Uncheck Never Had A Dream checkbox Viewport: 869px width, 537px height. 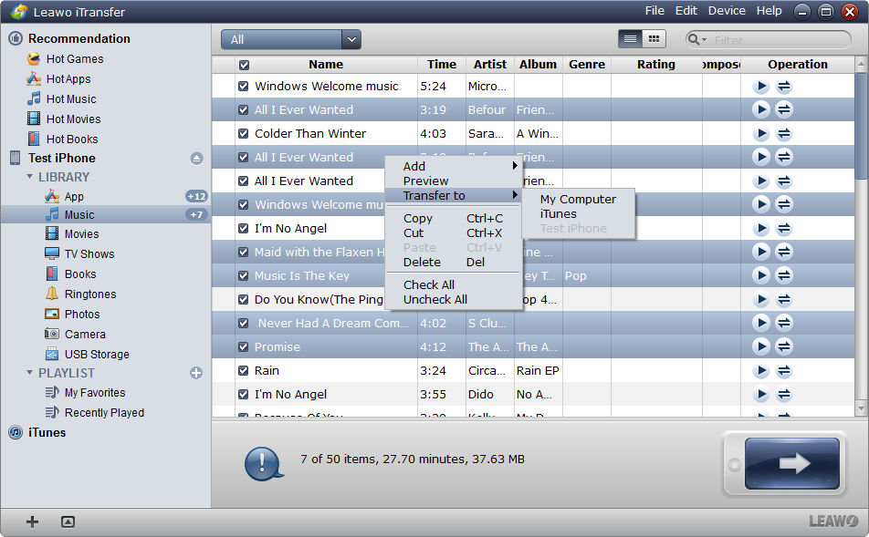(244, 324)
